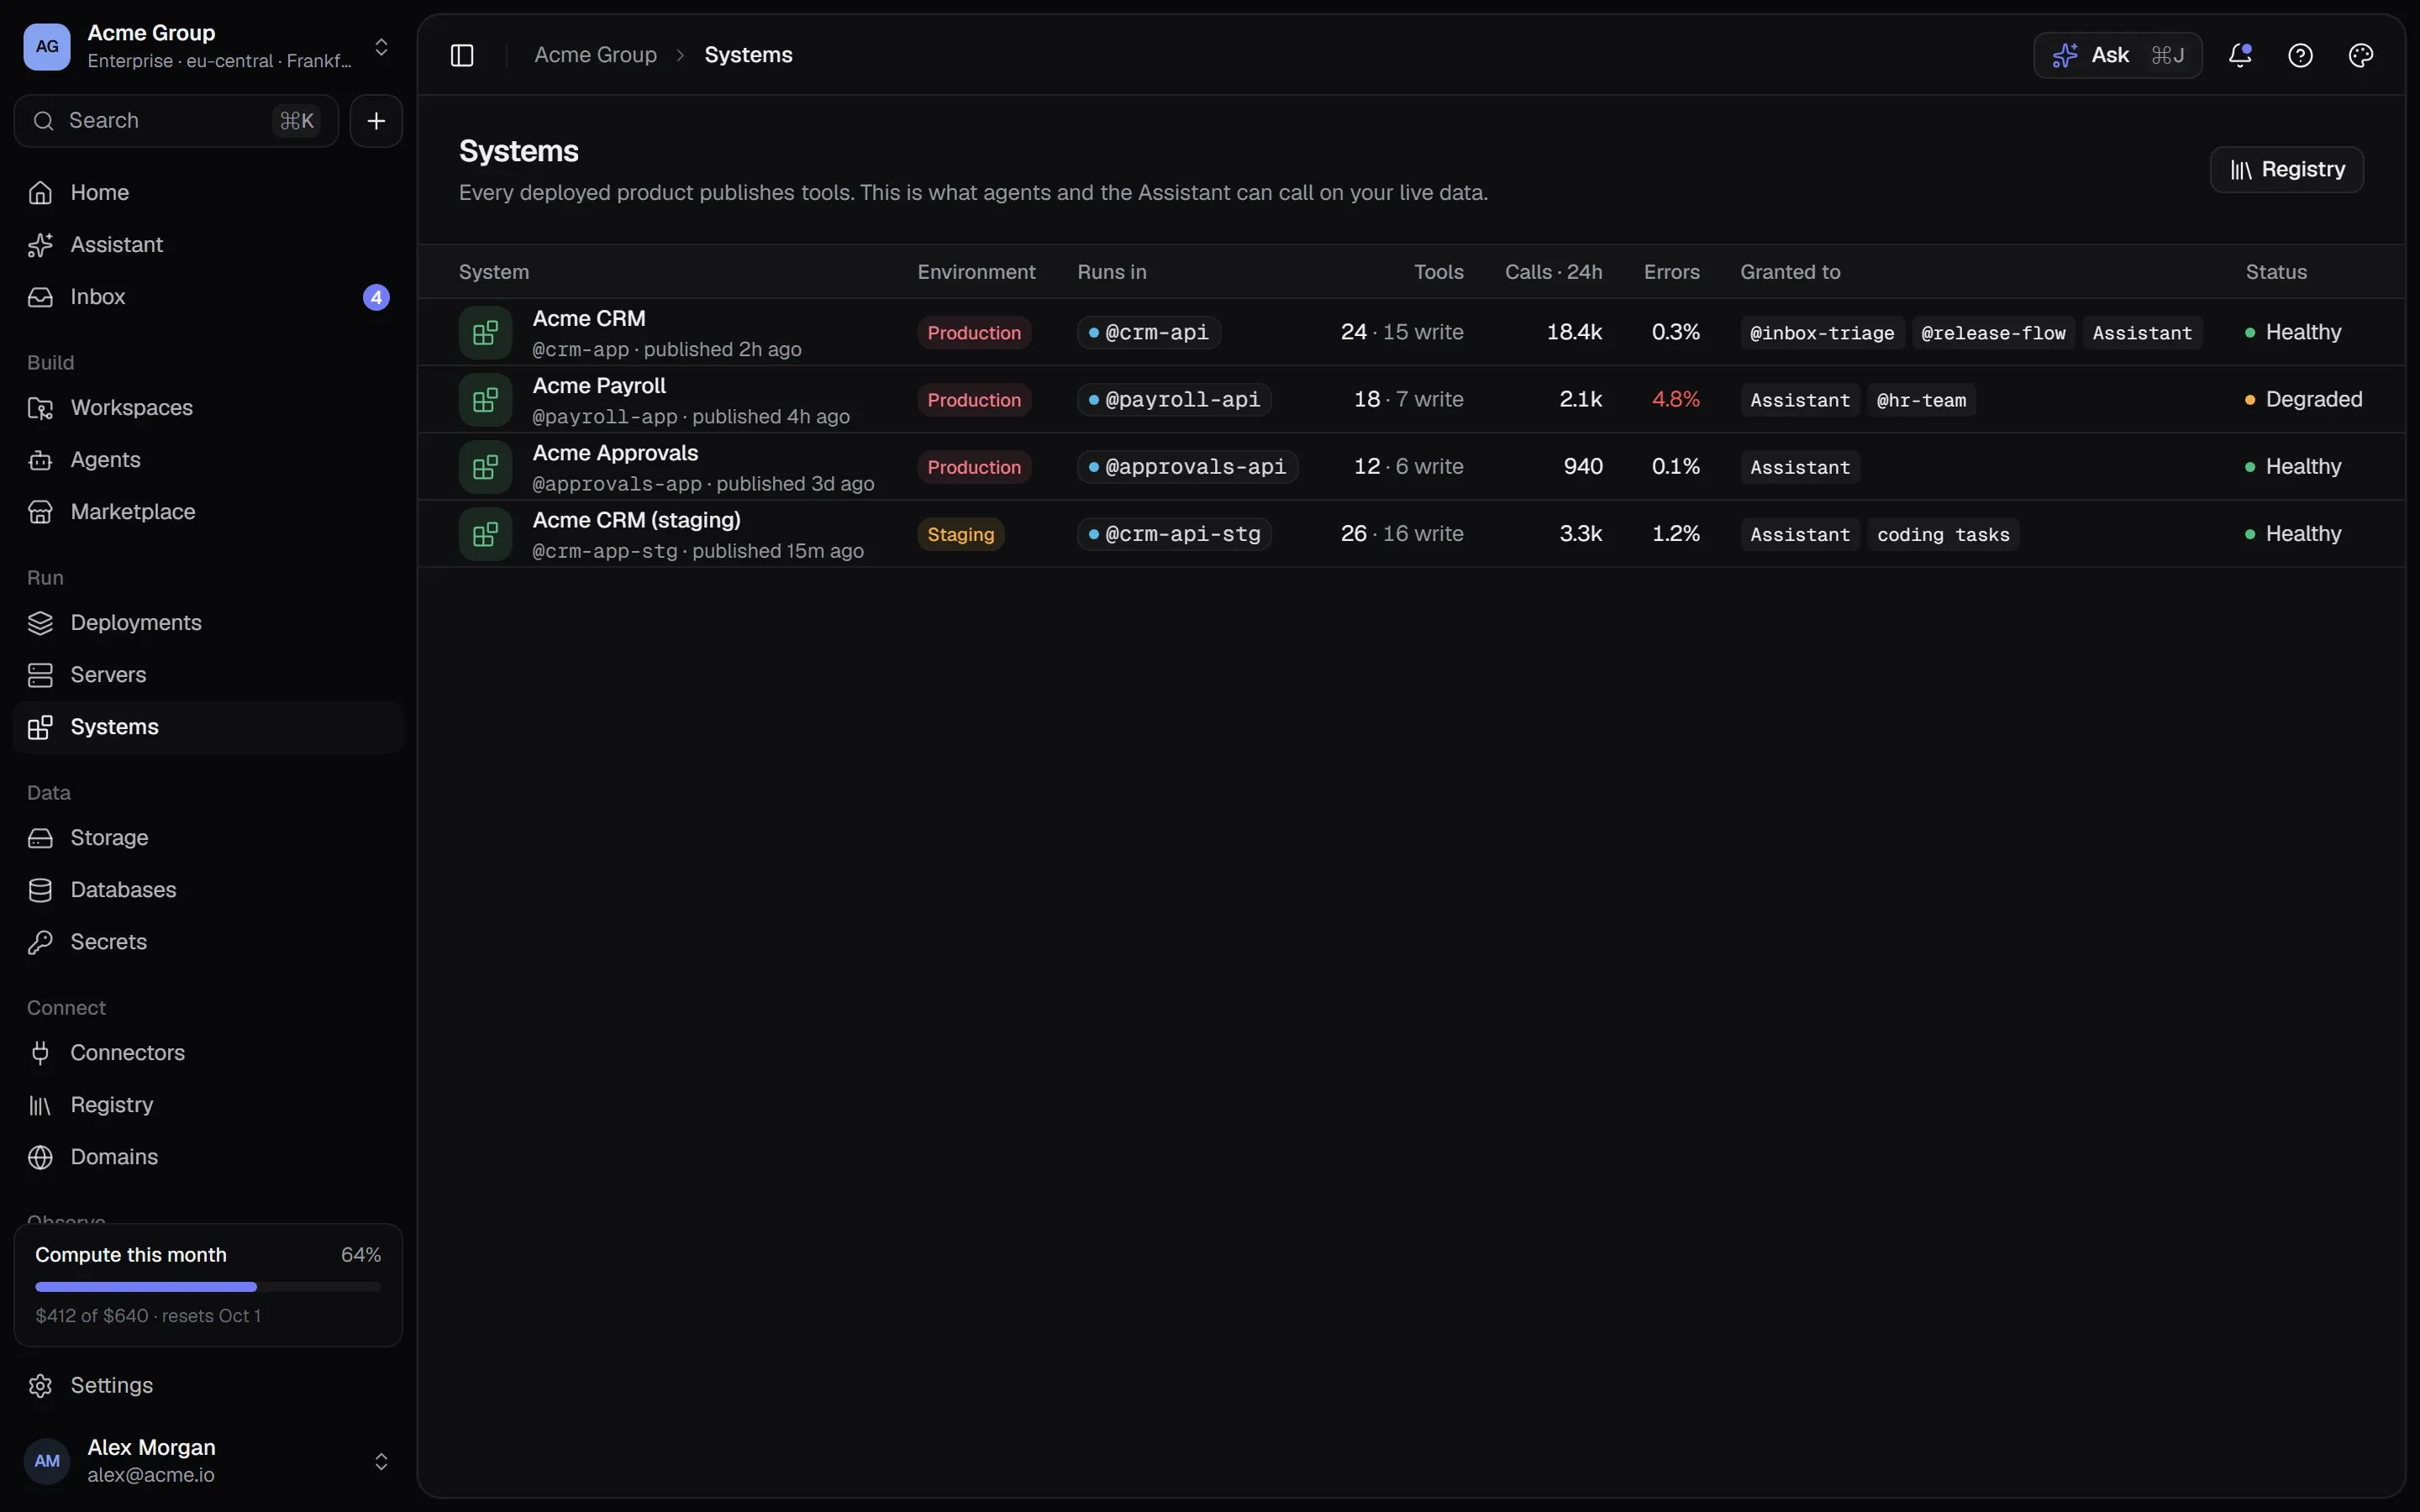The image size is (2420, 1512).
Task: Click the Ask assistant button
Action: pyautogui.click(x=2118, y=55)
